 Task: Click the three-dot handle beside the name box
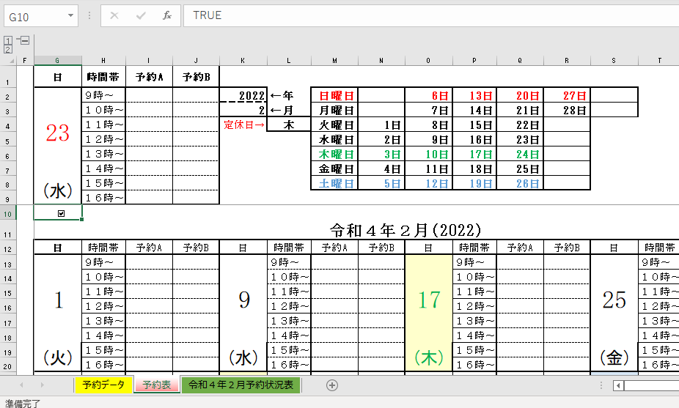(x=89, y=15)
